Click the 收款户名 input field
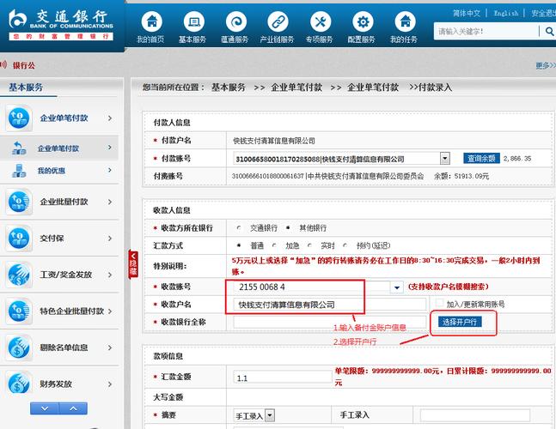This screenshot has width=556, height=429. click(330, 305)
